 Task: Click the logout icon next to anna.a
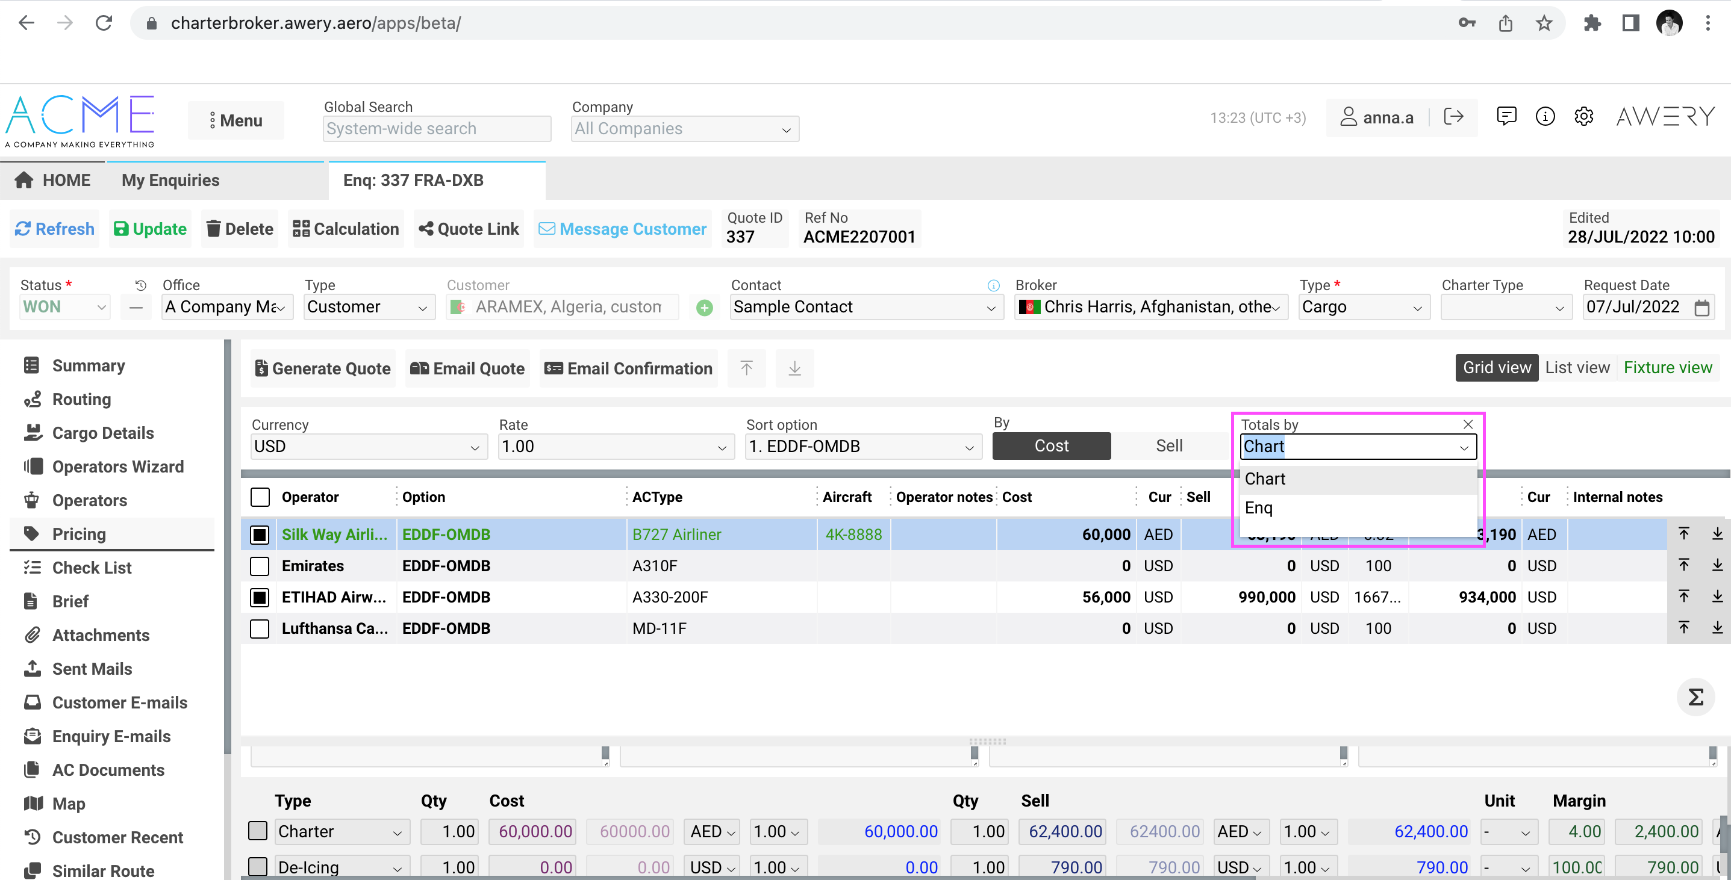coord(1453,117)
